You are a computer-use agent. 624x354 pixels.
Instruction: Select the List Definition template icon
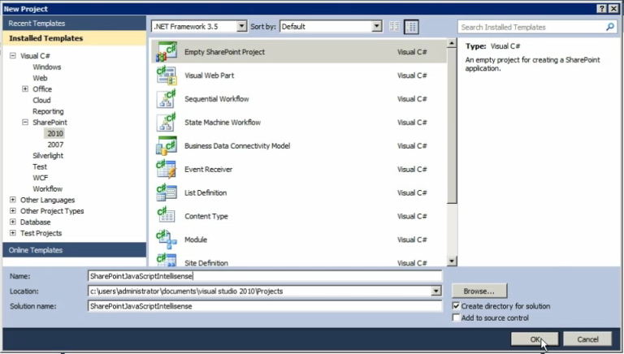[167, 193]
